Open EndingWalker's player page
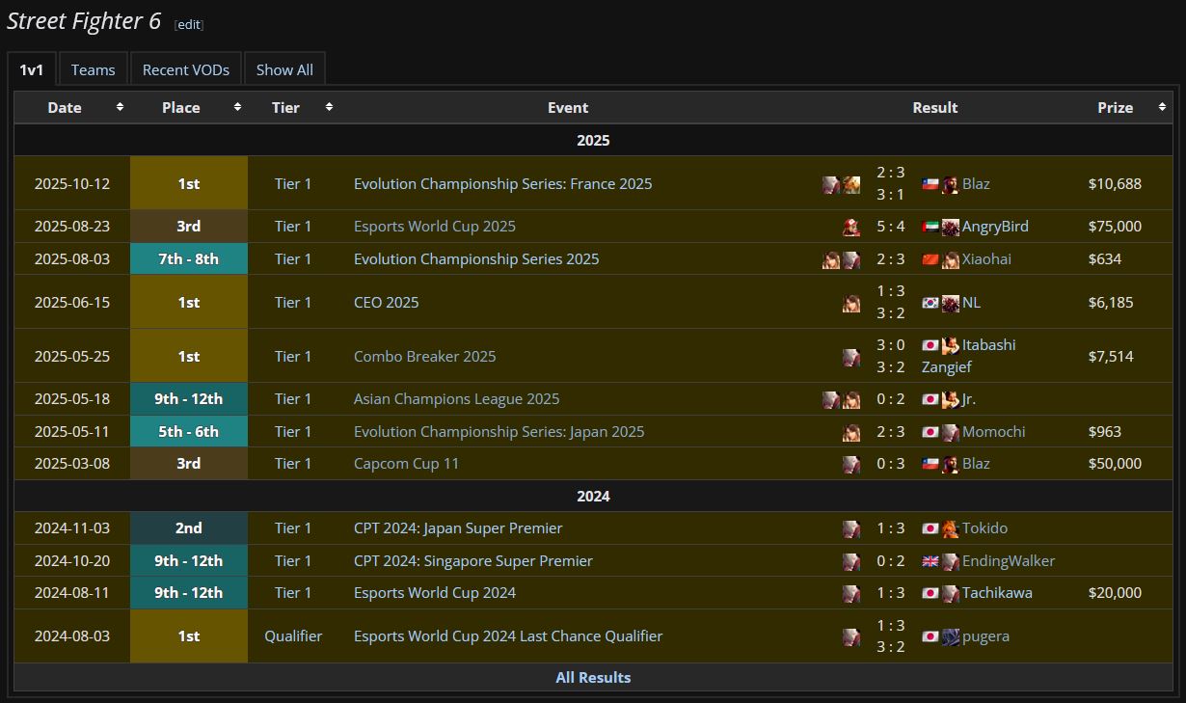 tap(1009, 561)
